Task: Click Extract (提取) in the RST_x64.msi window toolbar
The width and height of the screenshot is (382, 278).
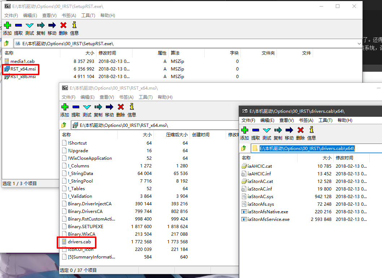Action: click(76, 110)
